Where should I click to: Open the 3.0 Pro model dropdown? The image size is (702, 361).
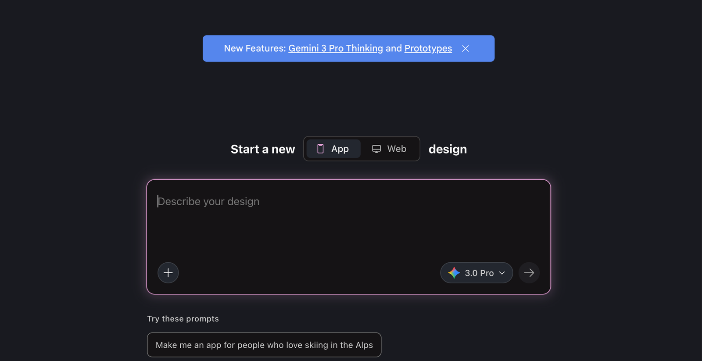(476, 273)
